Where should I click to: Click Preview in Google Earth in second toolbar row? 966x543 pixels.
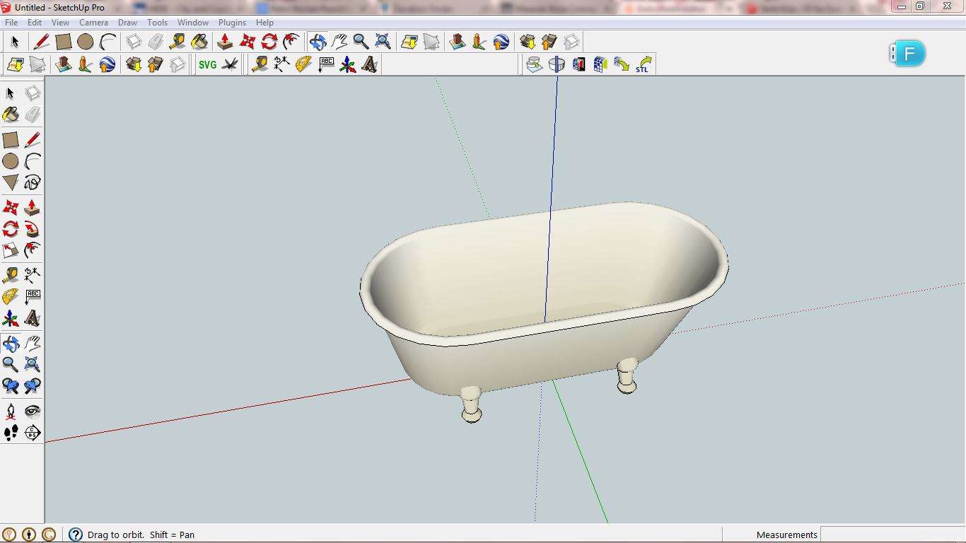[107, 65]
